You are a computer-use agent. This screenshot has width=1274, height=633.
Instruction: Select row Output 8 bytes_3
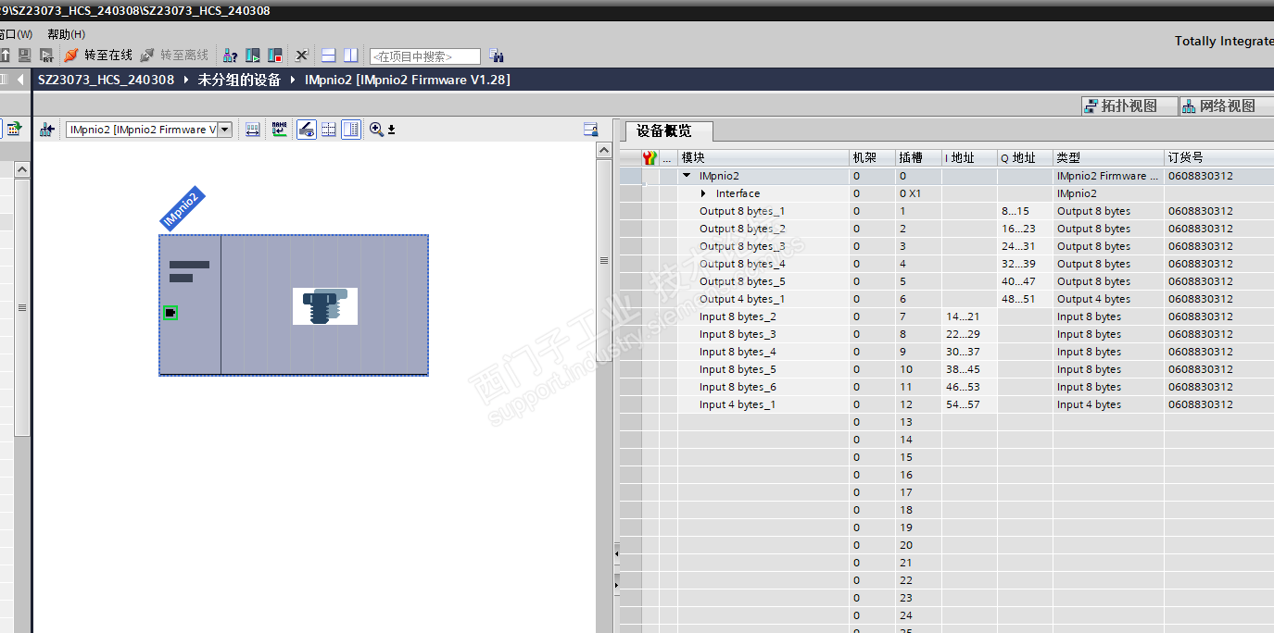[946, 246]
